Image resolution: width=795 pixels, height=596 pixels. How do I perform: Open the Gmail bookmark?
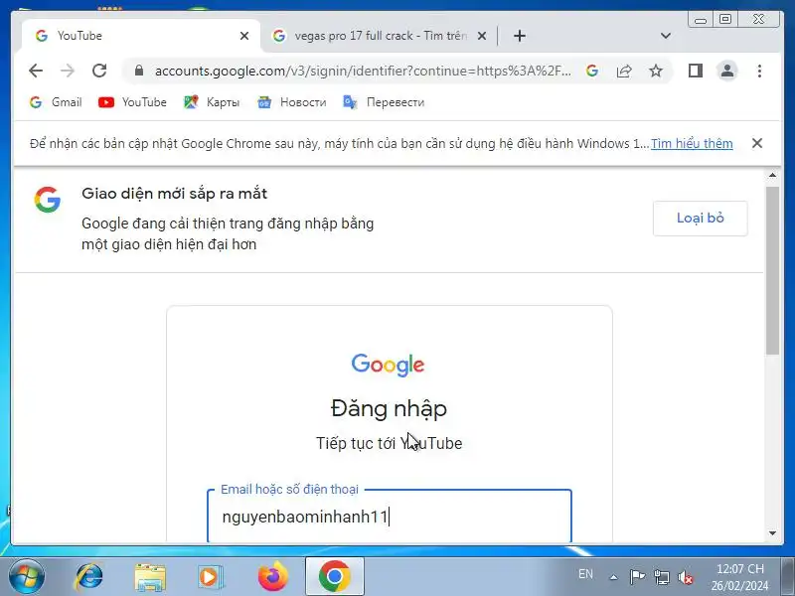[x=56, y=102]
